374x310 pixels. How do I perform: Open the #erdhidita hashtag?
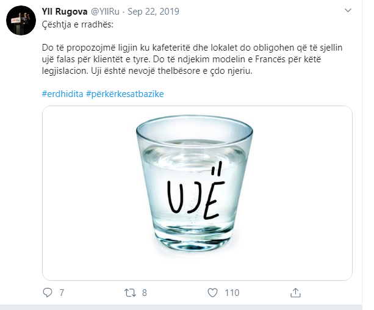coord(62,94)
